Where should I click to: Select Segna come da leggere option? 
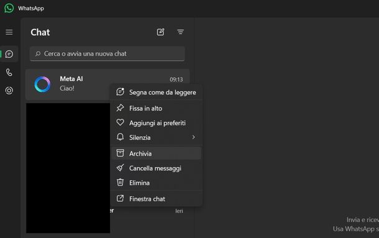tap(157, 92)
